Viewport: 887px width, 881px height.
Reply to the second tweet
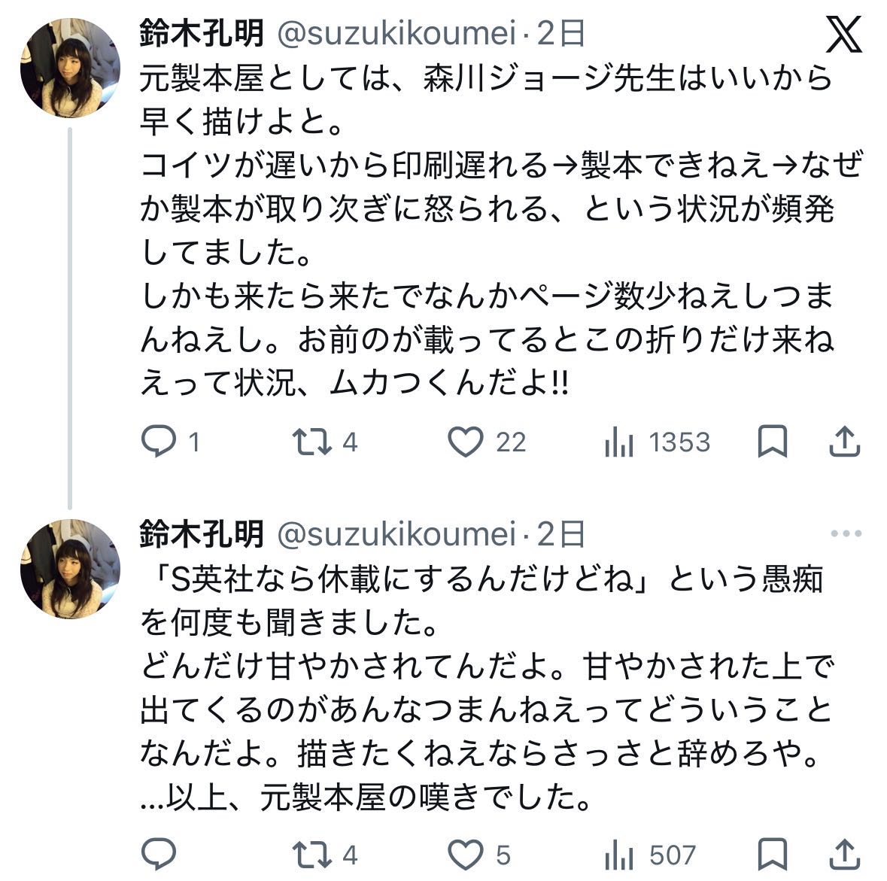click(159, 855)
